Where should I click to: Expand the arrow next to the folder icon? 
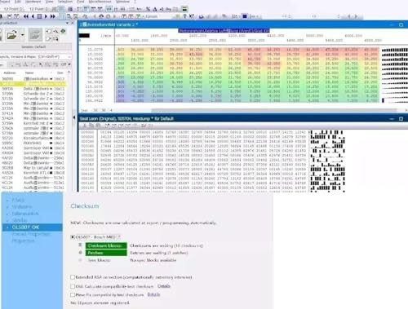click(x=22, y=35)
